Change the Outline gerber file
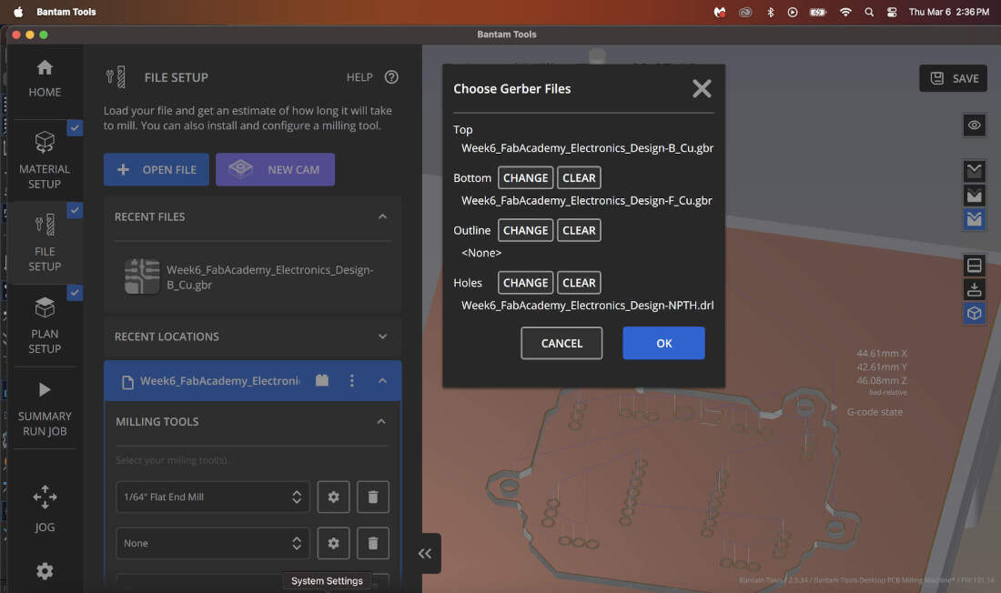 (x=525, y=230)
